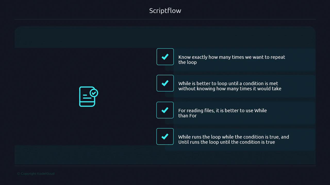
Task: Click the words "the loop" under the first bullet
Action: point(187,62)
